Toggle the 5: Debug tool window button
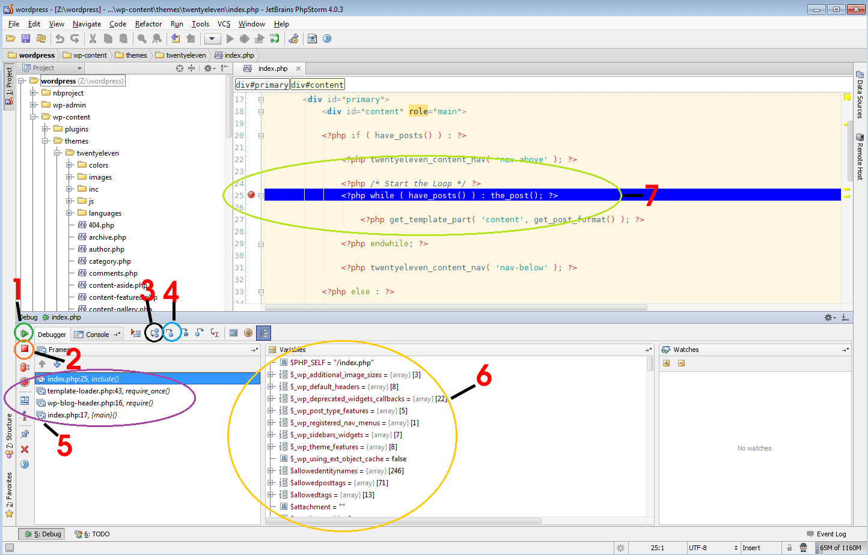Screen dimensions: 868x555 click(43, 534)
